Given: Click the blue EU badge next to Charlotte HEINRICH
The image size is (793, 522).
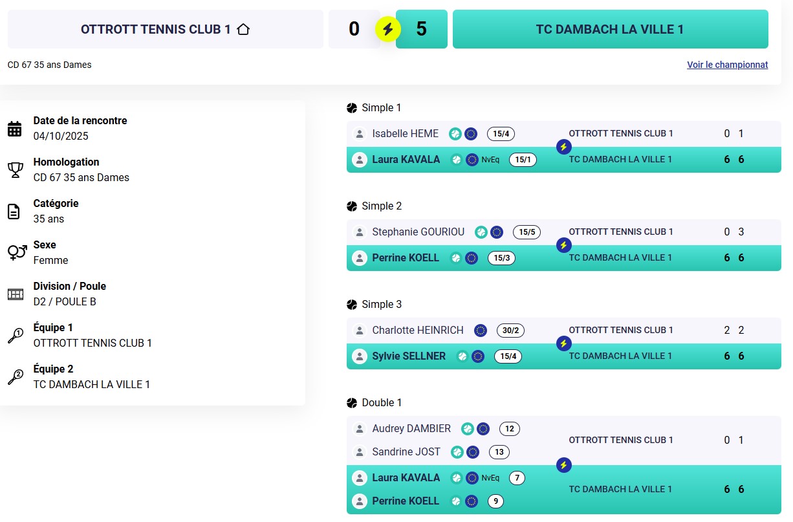Looking at the screenshot, I should click(x=480, y=331).
